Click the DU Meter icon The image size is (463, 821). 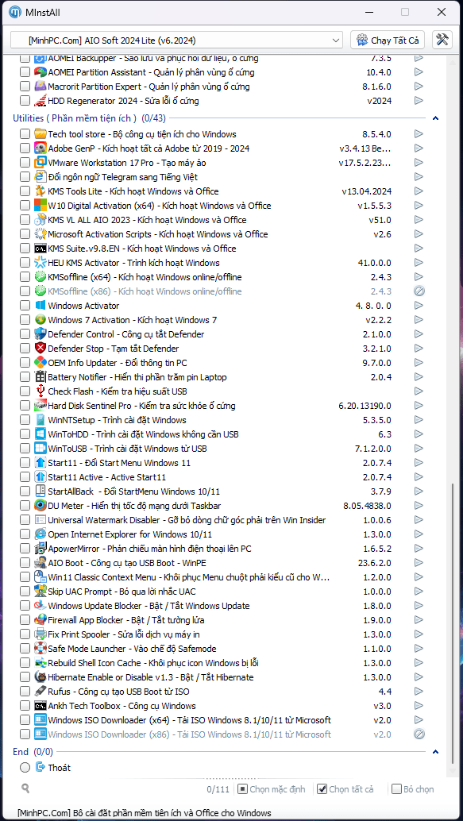[41, 506]
